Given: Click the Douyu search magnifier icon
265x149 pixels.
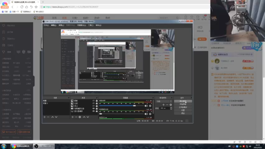Looking at the screenshot, I should click(x=177, y=18).
